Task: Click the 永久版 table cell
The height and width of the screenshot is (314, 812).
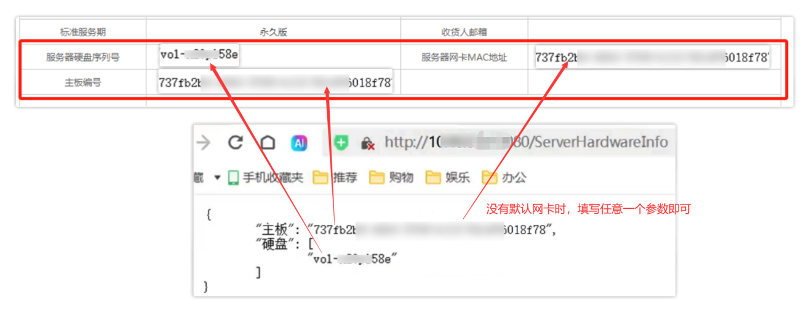Action: 273,32
